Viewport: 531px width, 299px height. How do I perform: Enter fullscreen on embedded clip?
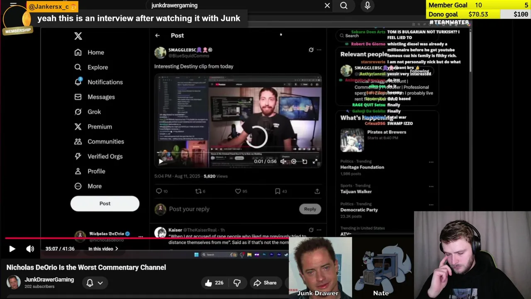pos(315,162)
